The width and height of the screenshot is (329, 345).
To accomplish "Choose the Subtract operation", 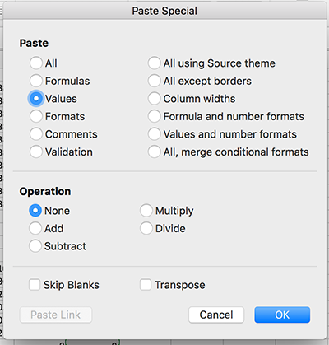I will click(x=35, y=246).
